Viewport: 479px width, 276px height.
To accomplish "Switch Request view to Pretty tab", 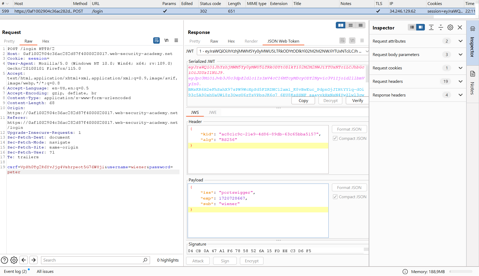I will coord(9,41).
